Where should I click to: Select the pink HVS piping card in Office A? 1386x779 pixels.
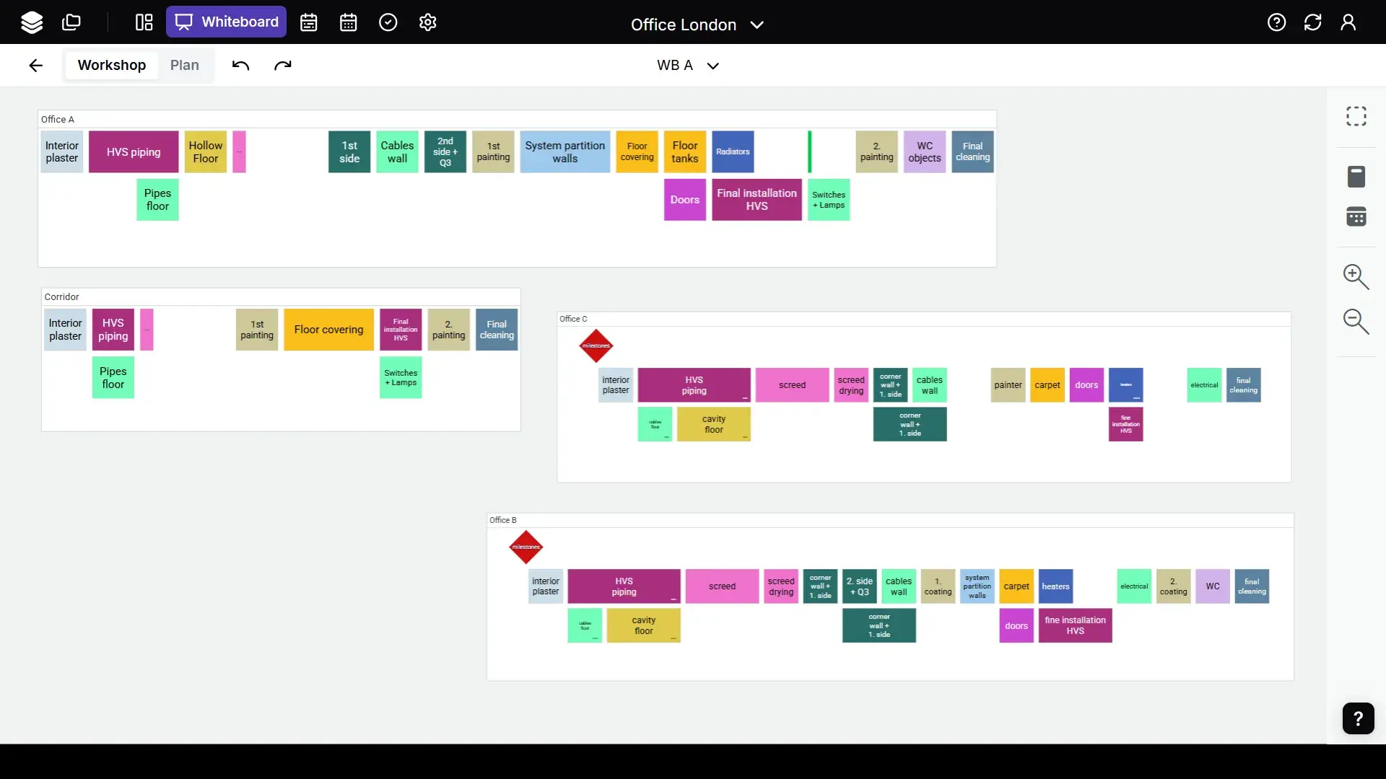tap(133, 151)
